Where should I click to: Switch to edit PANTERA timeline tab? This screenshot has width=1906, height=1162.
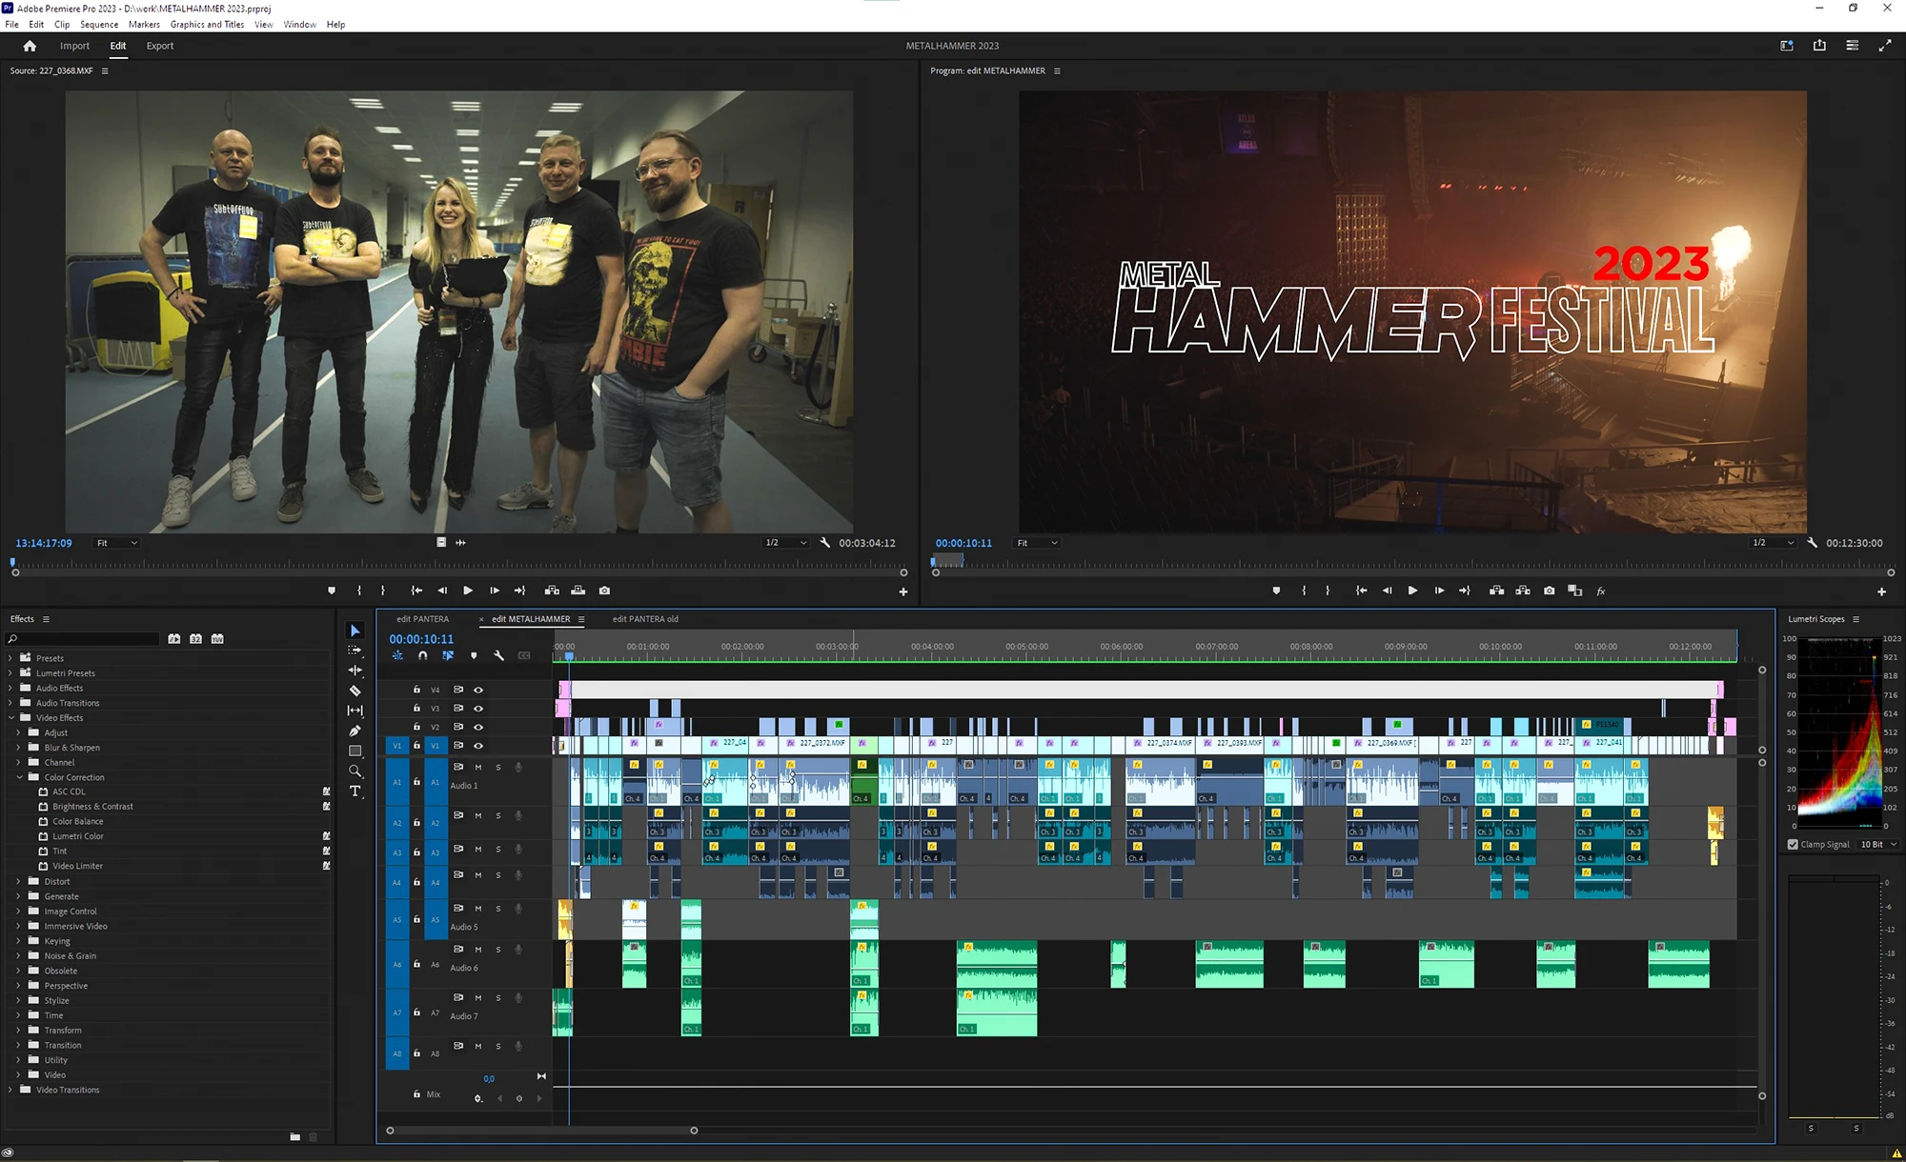pos(422,619)
